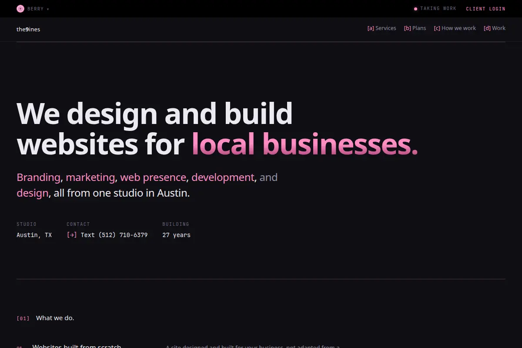Click the 'What we do.' section heading

click(55, 318)
